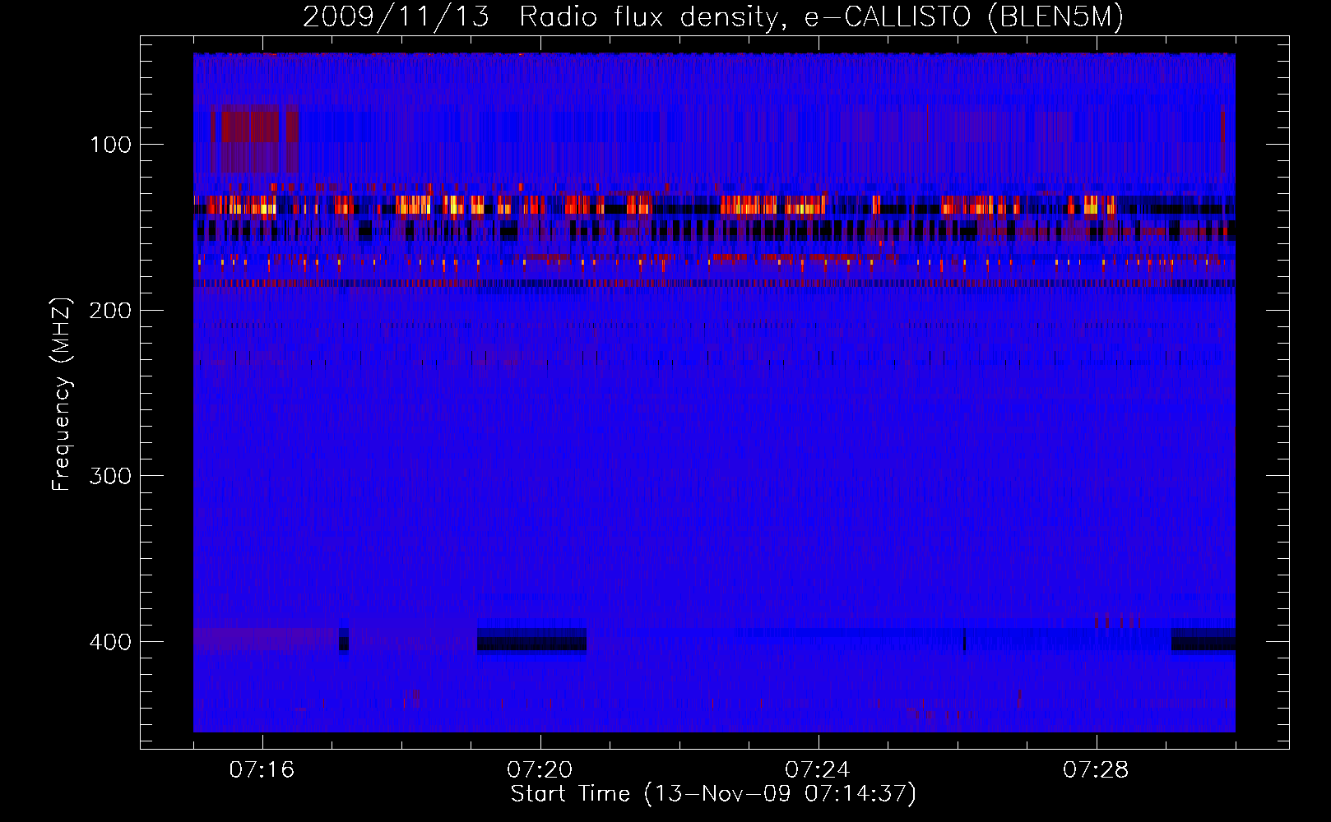Screen dimensions: 1331x822
Task: Click the 07:16 time tick label
Action: pyautogui.click(x=262, y=770)
